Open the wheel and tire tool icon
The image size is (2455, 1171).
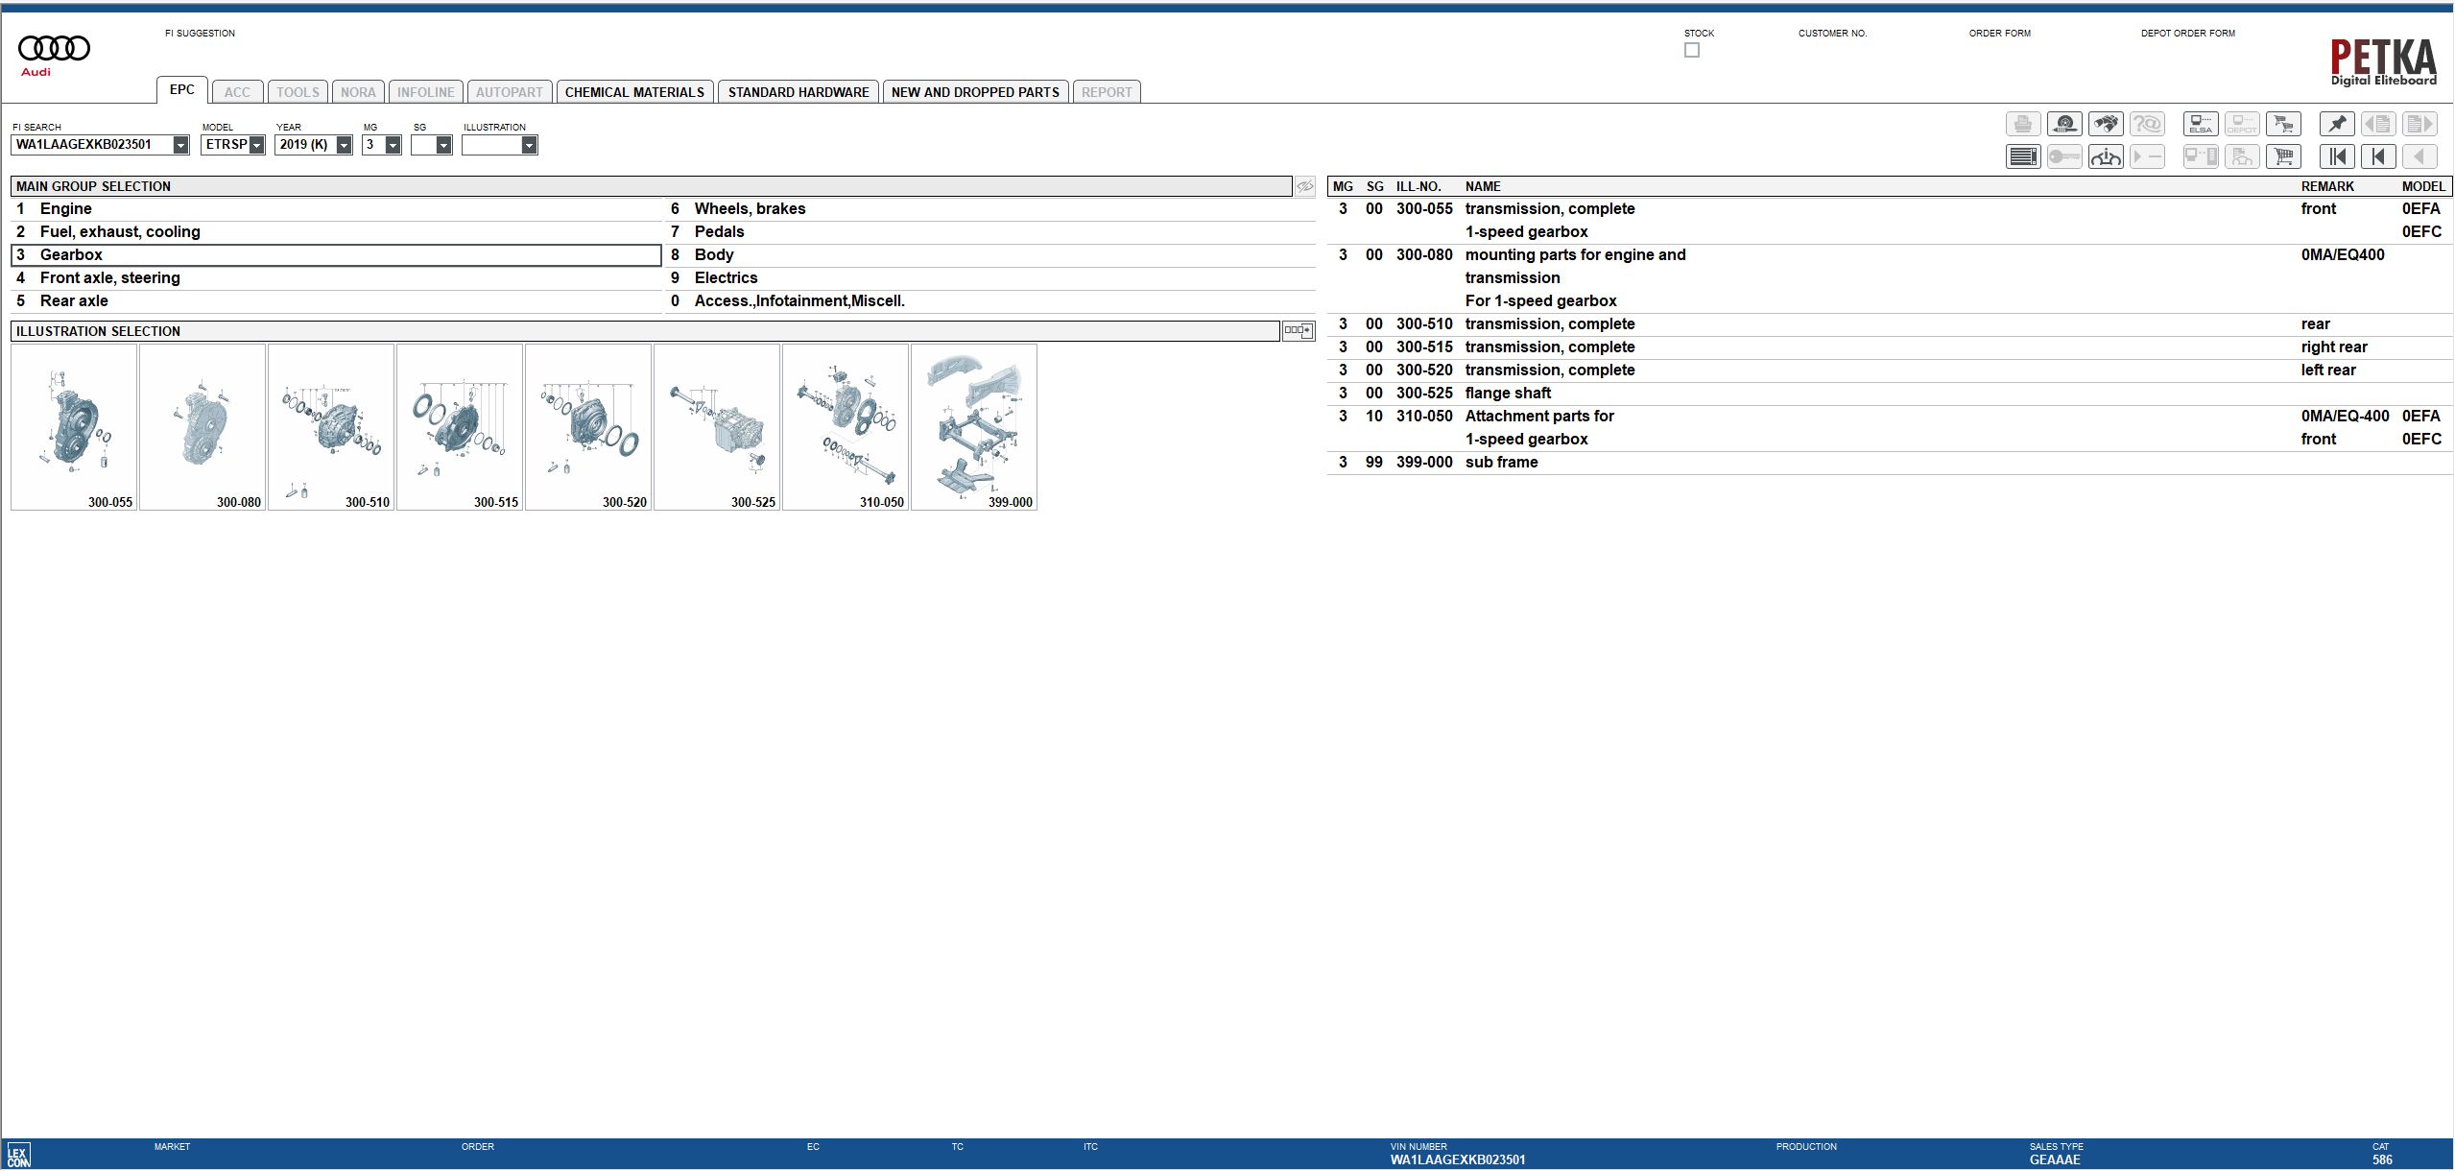[2064, 124]
